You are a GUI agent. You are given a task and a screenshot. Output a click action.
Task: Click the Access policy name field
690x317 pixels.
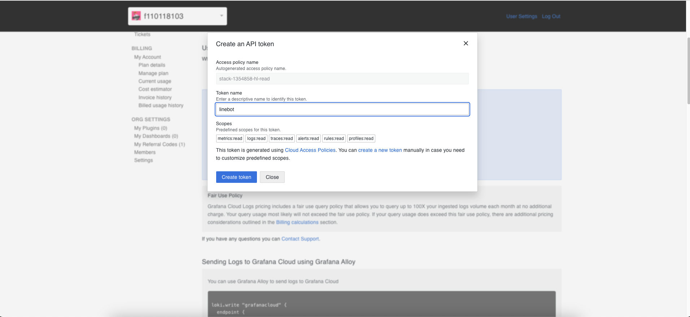342,79
